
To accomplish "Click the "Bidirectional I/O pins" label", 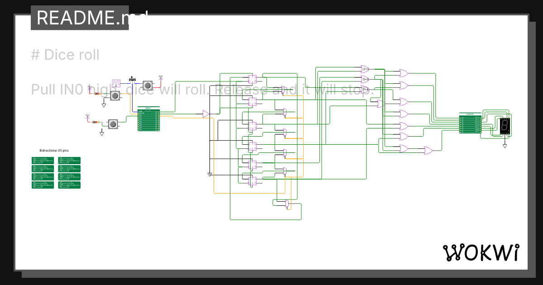I will (54, 151).
